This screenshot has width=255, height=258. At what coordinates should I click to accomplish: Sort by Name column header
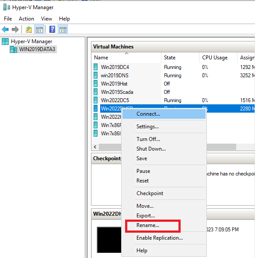click(126, 58)
